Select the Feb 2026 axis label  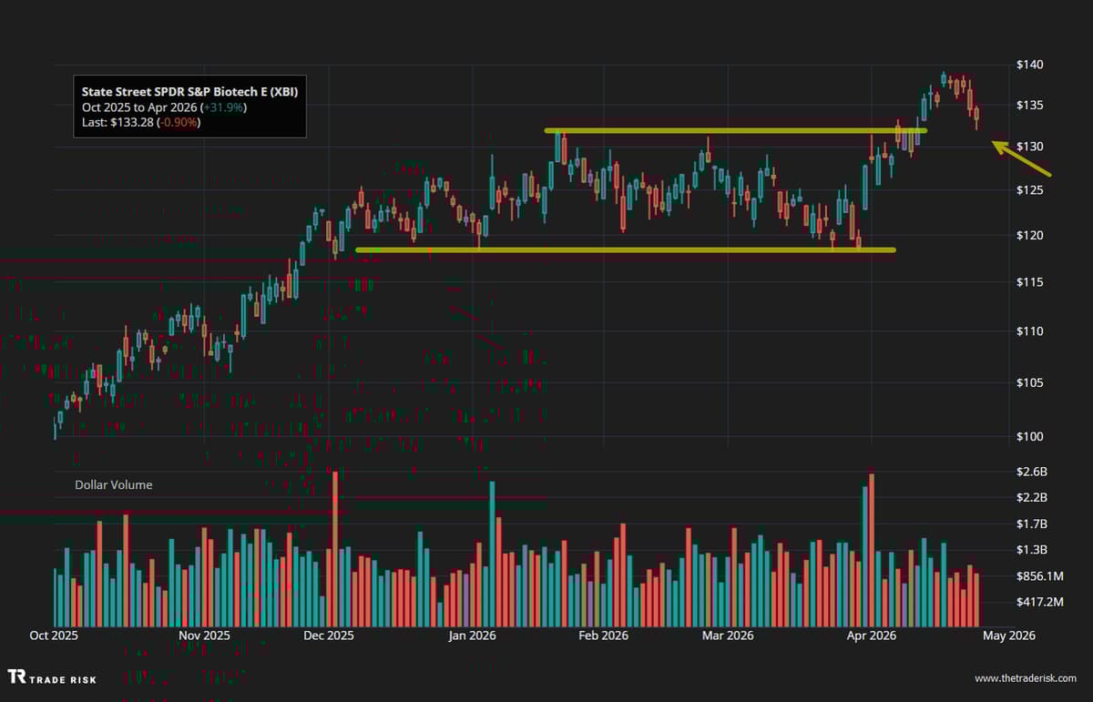coord(603,636)
